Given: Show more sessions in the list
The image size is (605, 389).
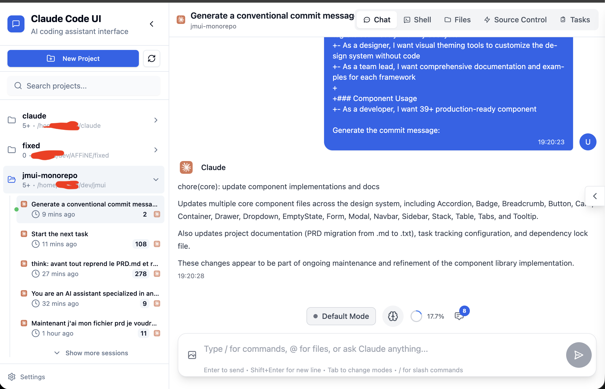Looking at the screenshot, I should click(91, 353).
